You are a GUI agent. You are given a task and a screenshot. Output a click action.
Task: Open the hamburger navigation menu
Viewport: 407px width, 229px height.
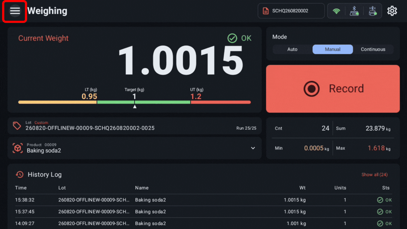tap(15, 11)
